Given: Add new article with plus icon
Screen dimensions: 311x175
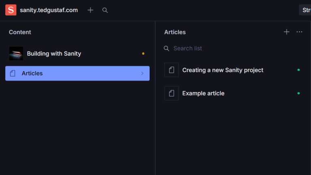Looking at the screenshot, I should (287, 32).
